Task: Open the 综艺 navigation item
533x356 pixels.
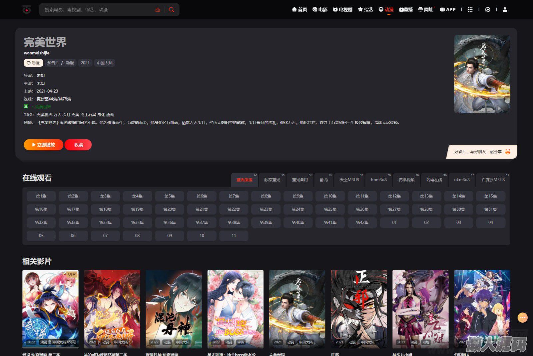Action: pyautogui.click(x=365, y=10)
